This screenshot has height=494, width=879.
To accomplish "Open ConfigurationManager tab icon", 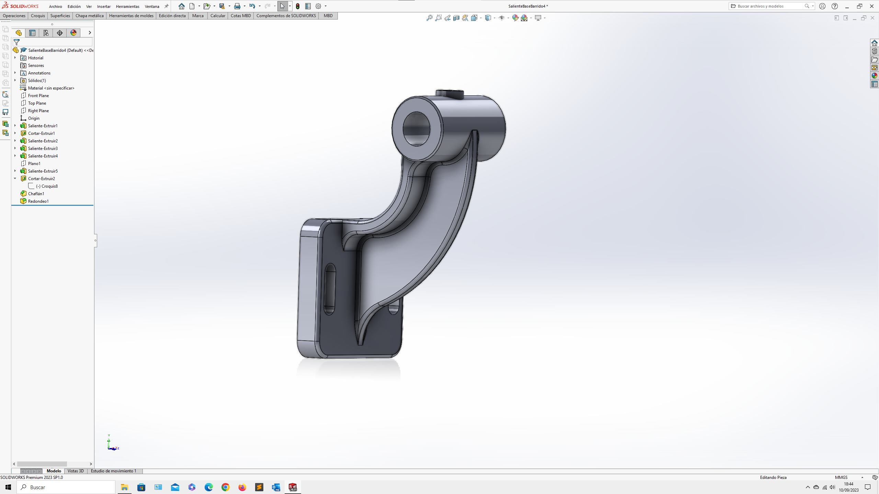I will click(46, 33).
